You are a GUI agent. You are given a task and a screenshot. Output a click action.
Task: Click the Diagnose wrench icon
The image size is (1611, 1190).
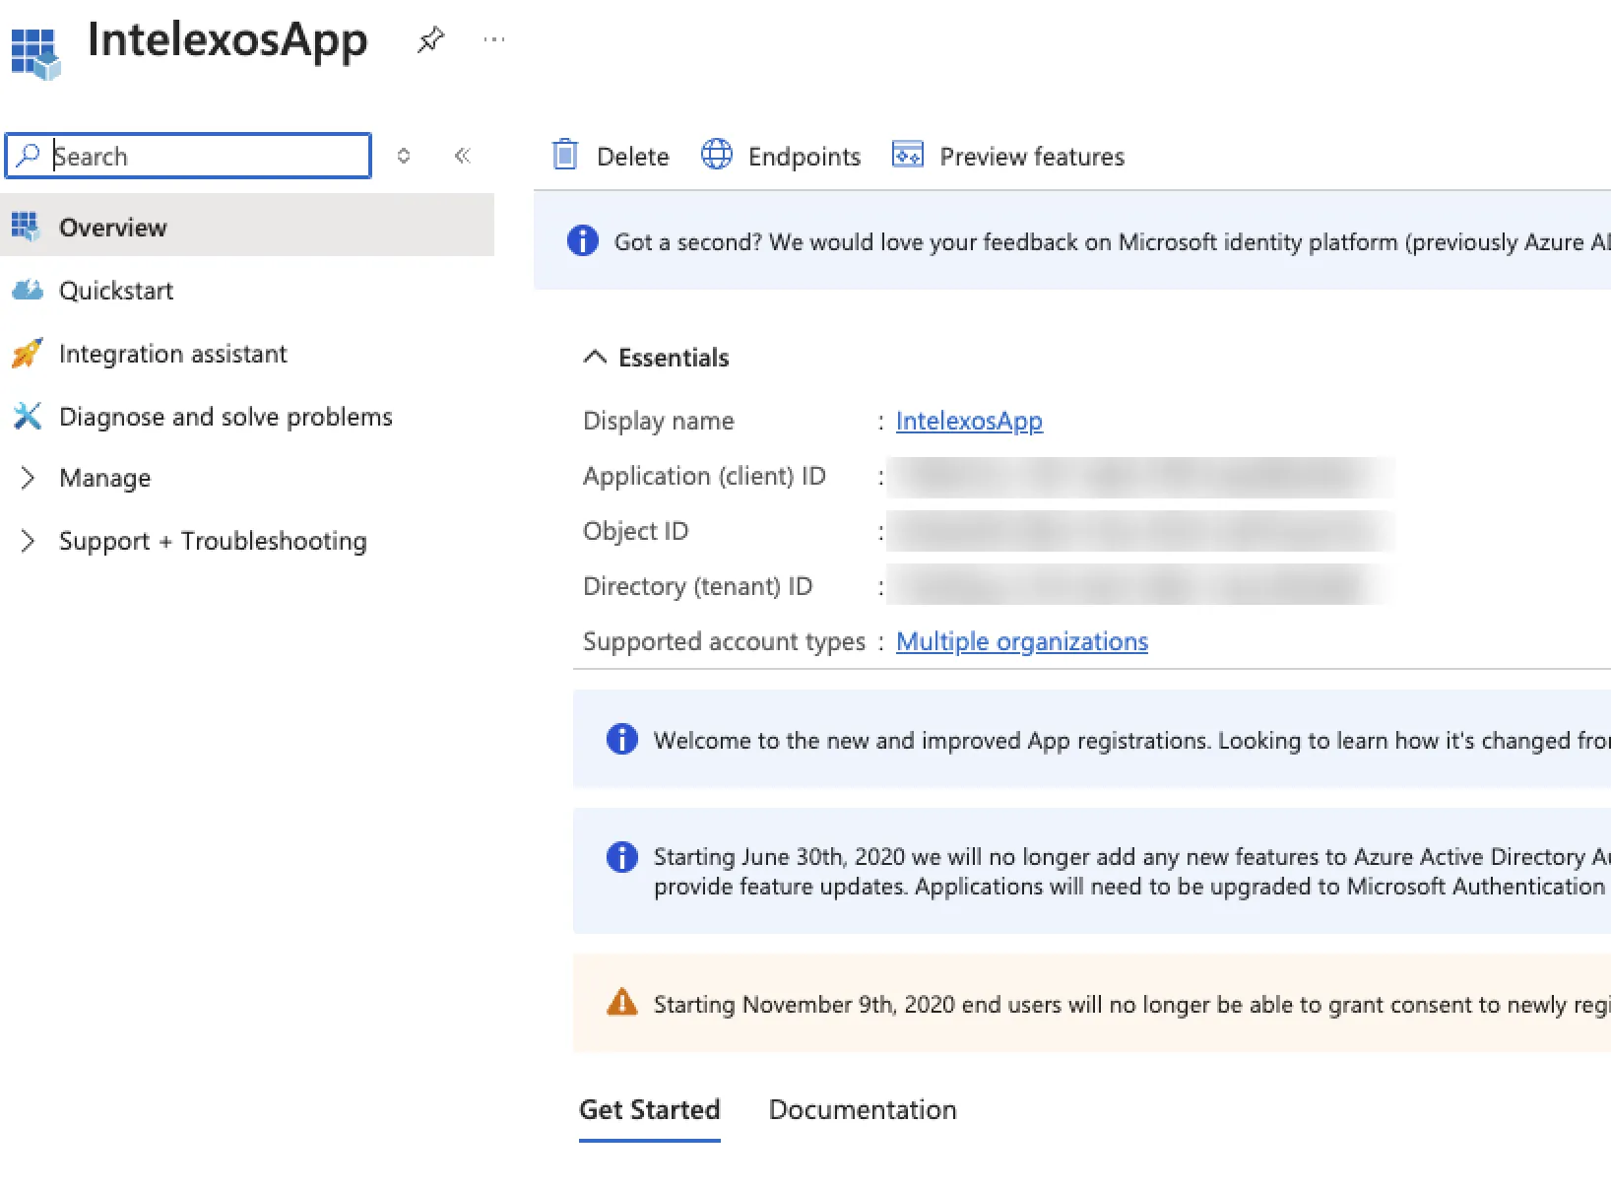click(28, 416)
